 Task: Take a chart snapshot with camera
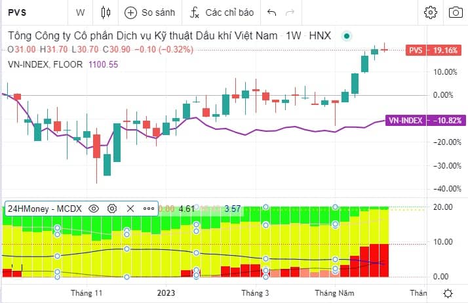[x=456, y=12]
